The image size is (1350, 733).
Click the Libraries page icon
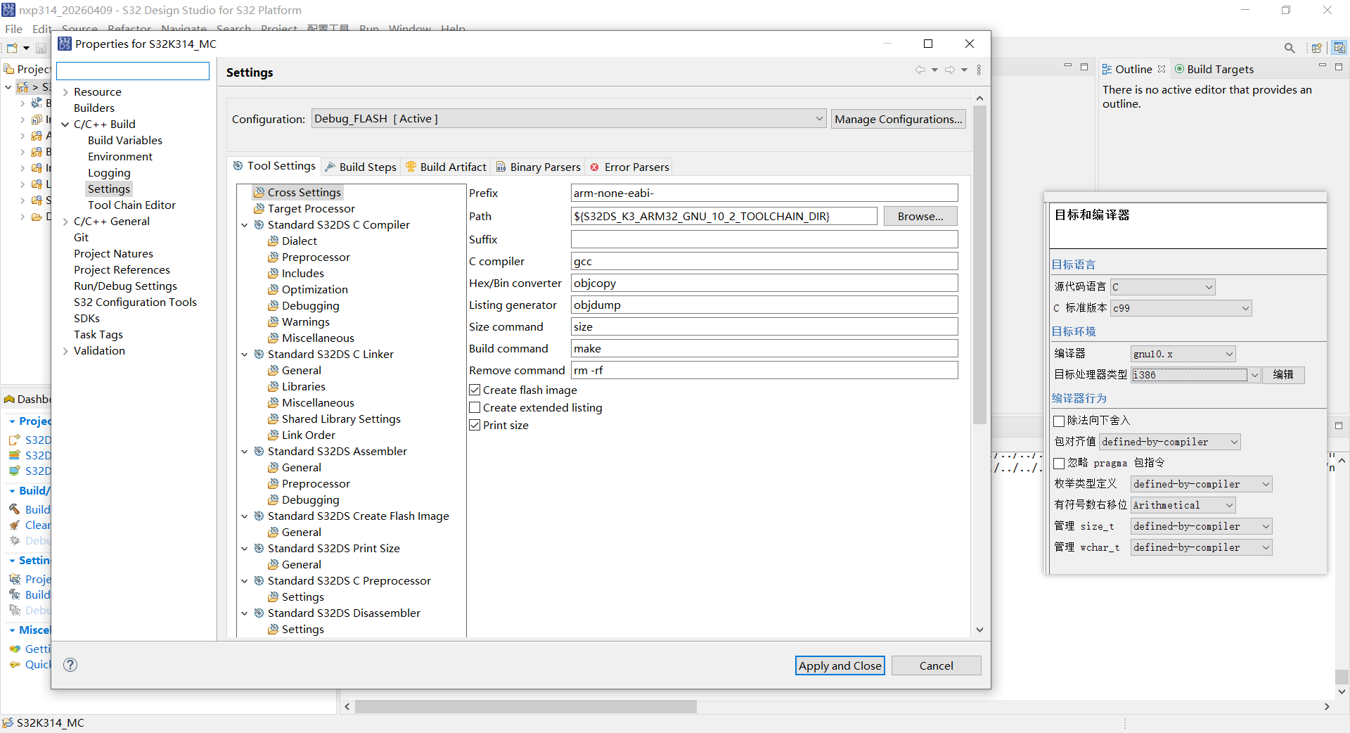(x=273, y=386)
